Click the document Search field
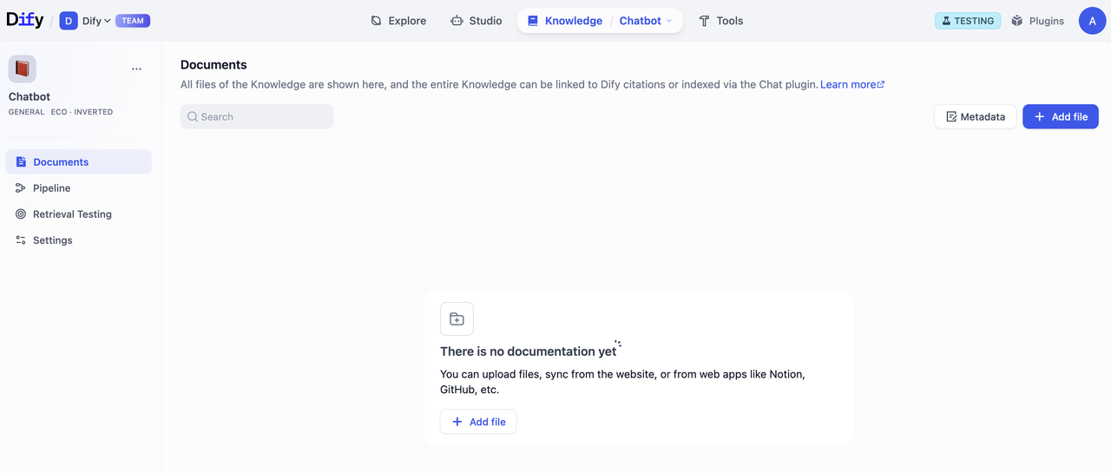 pyautogui.click(x=257, y=117)
